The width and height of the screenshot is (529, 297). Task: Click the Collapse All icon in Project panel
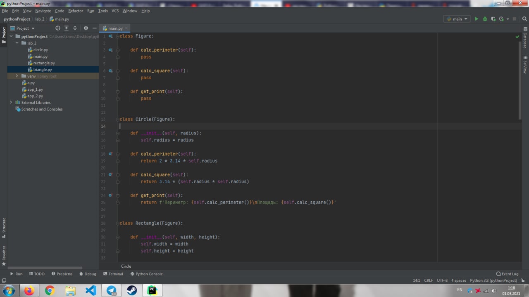pyautogui.click(x=75, y=28)
